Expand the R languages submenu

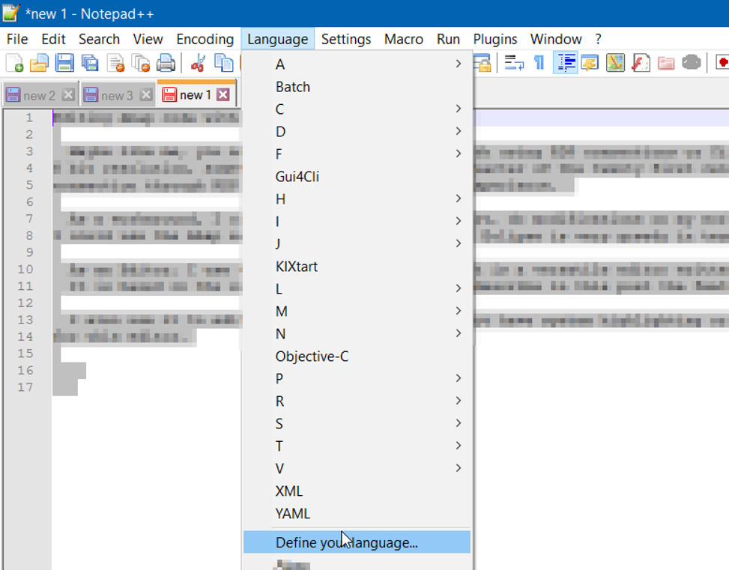pos(357,401)
